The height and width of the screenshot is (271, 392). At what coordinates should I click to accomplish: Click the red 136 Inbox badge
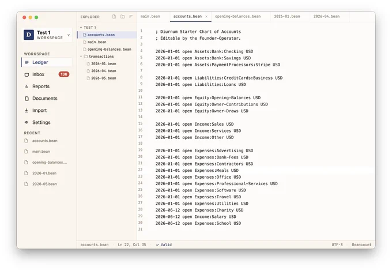(64, 74)
